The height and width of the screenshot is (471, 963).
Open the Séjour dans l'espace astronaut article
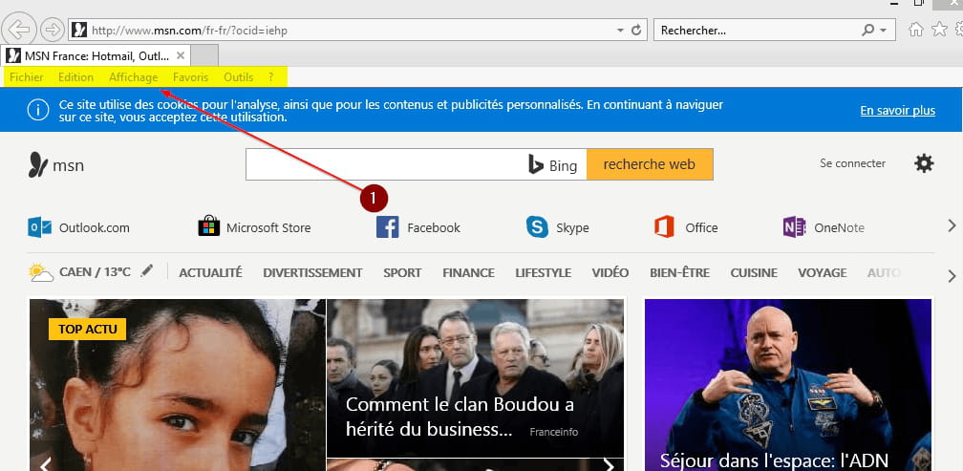[x=788, y=385]
